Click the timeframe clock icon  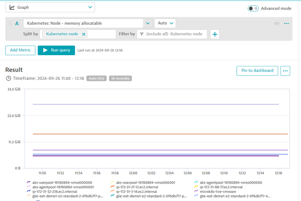pyautogui.click(x=9, y=78)
